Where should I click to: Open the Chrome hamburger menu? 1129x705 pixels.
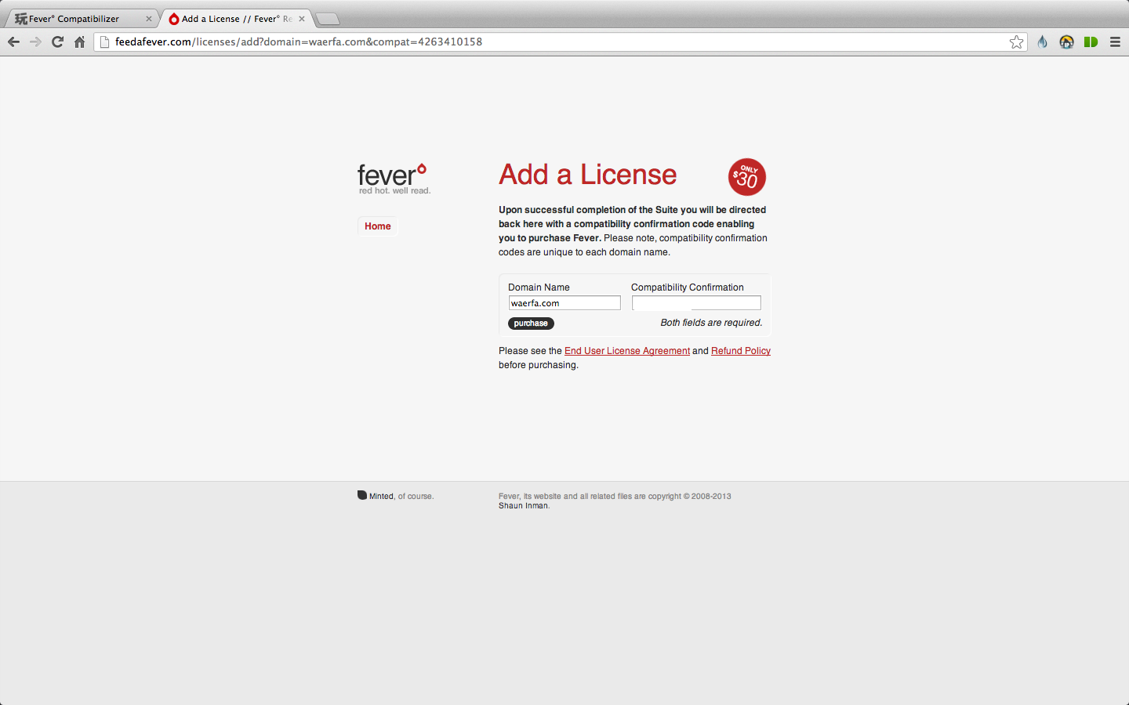pyautogui.click(x=1115, y=42)
